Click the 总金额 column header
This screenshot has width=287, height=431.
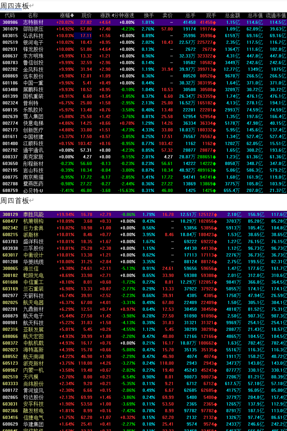pos(232,16)
